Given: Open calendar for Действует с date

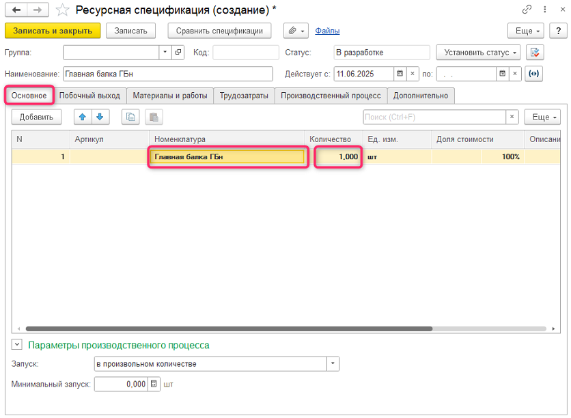Looking at the screenshot, I should tap(400, 73).
